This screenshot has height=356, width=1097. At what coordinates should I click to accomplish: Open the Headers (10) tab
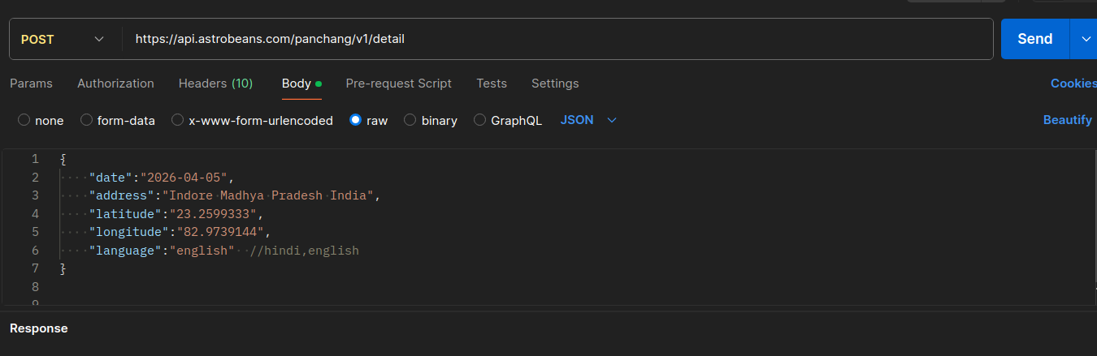pos(215,84)
